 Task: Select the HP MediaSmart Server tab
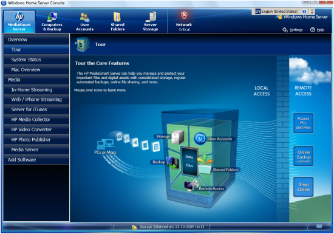pyautogui.click(x=19, y=21)
